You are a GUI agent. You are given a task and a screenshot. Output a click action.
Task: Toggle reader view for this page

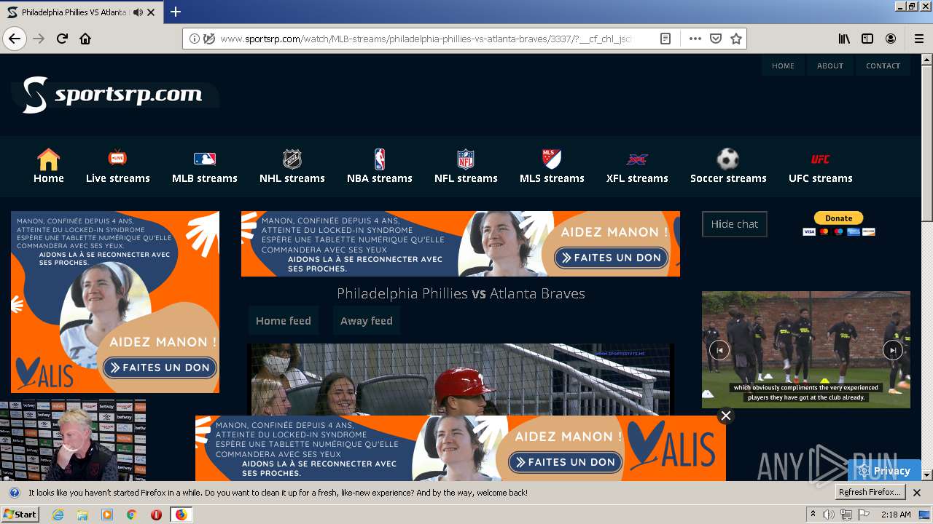(665, 39)
